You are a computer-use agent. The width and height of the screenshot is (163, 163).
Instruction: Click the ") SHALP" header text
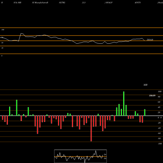pos(108,3)
